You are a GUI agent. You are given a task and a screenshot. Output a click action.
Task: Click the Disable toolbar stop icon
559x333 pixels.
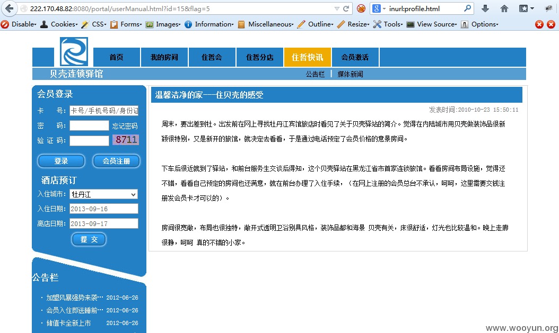(5, 24)
